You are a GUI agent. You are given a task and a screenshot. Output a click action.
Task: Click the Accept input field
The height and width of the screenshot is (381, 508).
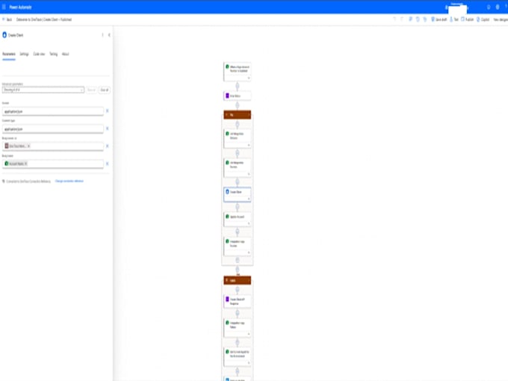point(53,111)
